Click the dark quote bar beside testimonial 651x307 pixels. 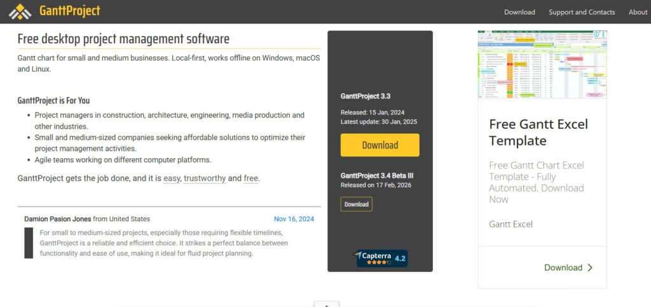coord(29,243)
